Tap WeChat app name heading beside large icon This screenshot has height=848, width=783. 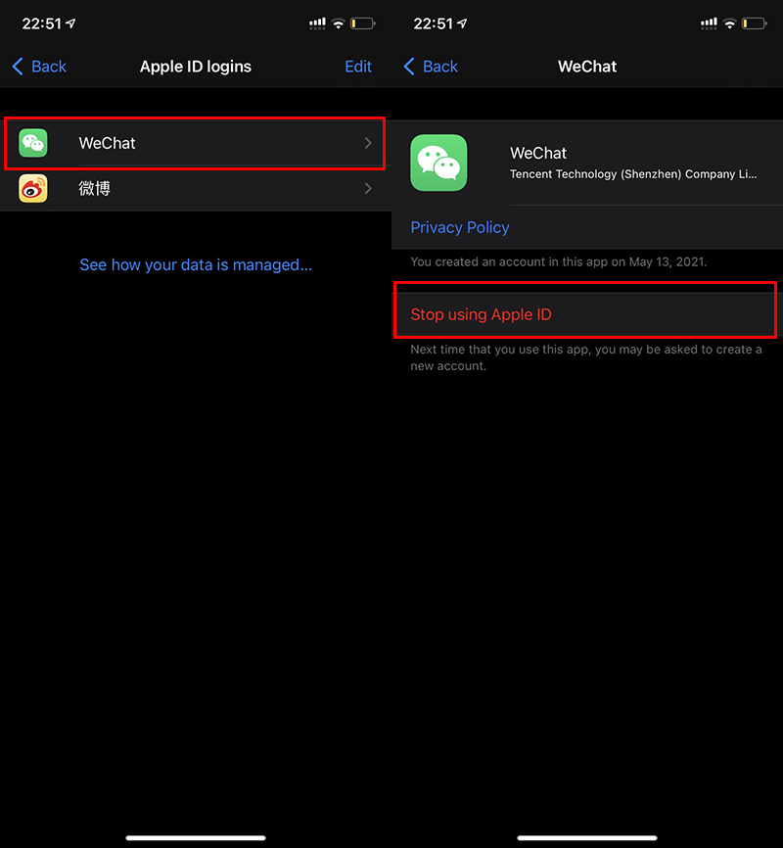tap(538, 154)
